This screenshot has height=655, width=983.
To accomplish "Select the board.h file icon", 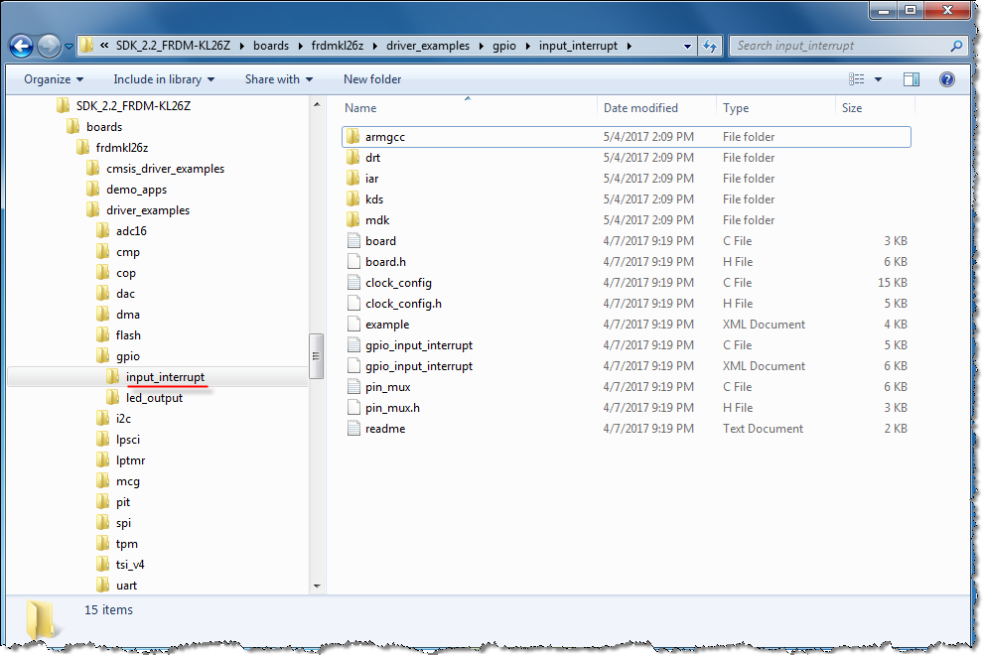I will click(x=353, y=262).
